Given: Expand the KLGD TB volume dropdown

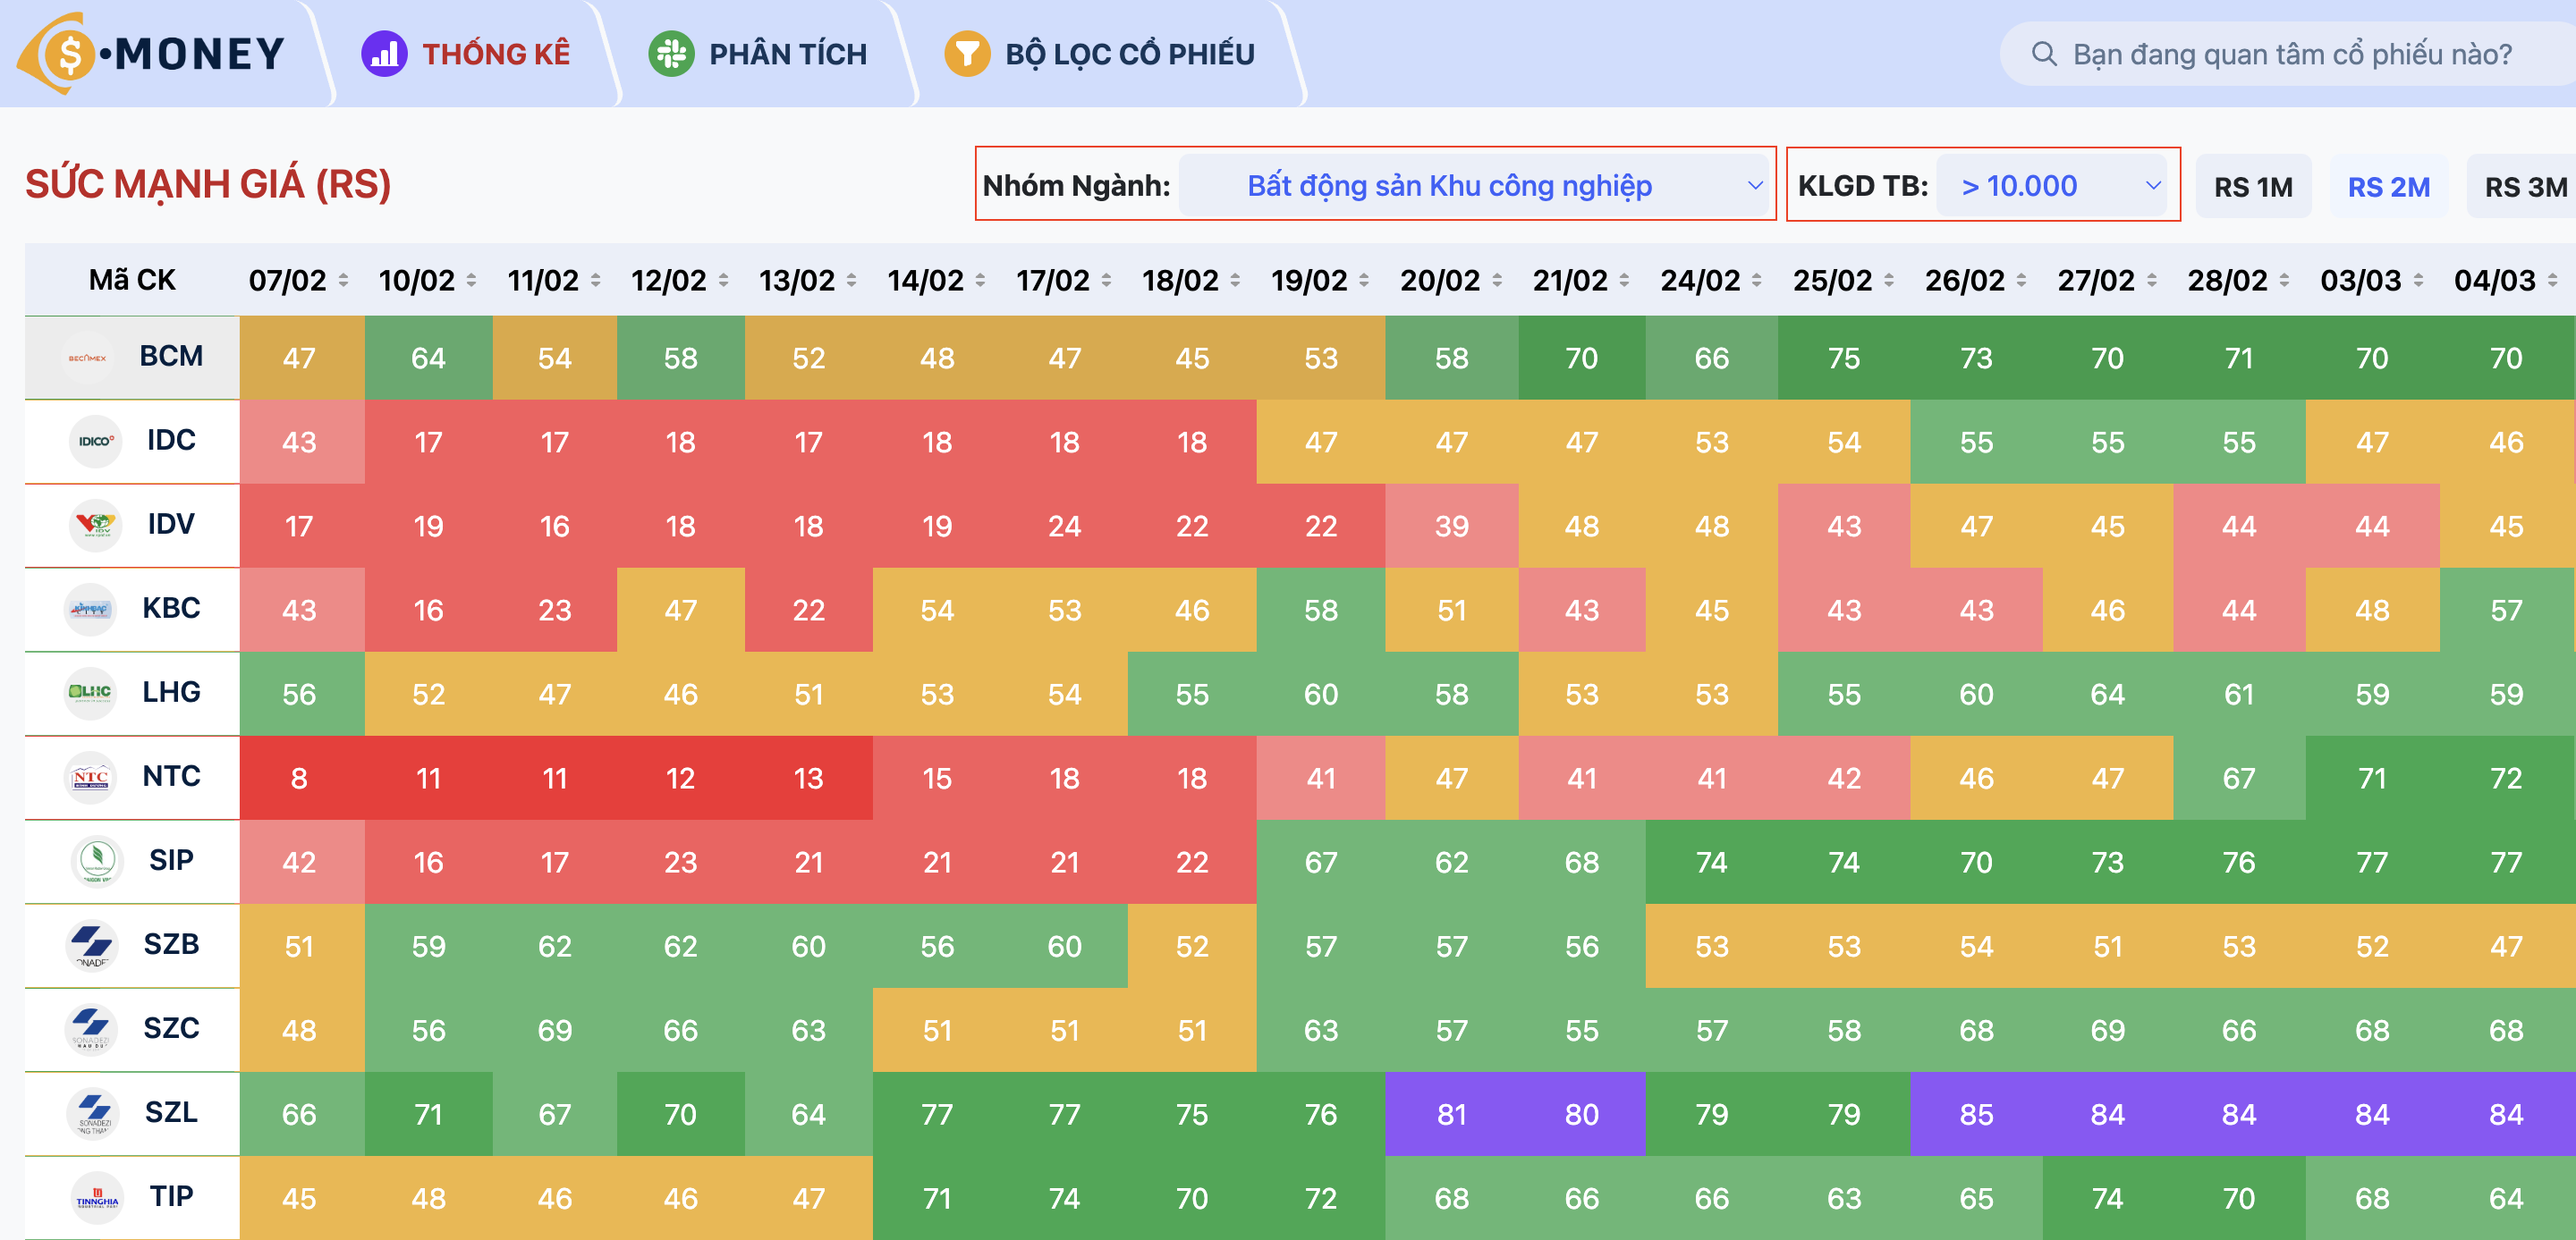Looking at the screenshot, I should [2052, 185].
